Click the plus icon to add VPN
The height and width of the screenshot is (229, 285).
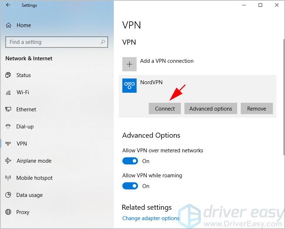(129, 64)
